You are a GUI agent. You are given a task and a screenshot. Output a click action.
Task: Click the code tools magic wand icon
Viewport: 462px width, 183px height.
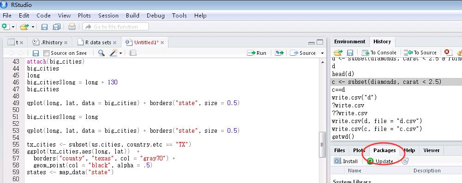(114, 53)
